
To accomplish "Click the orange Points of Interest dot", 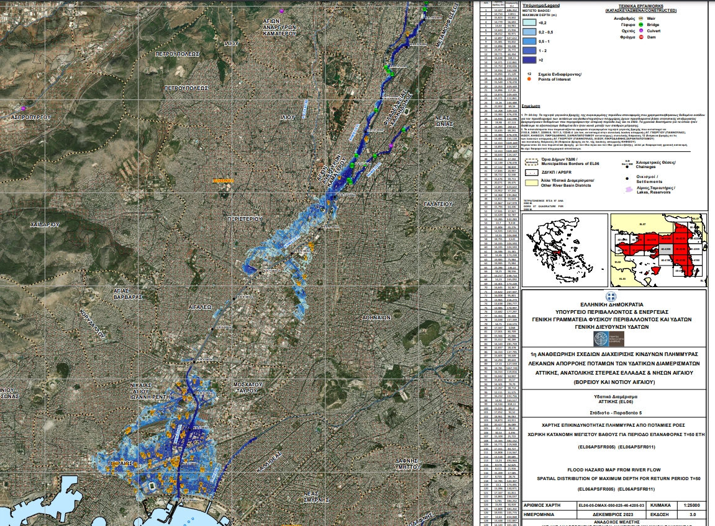I will coord(530,79).
